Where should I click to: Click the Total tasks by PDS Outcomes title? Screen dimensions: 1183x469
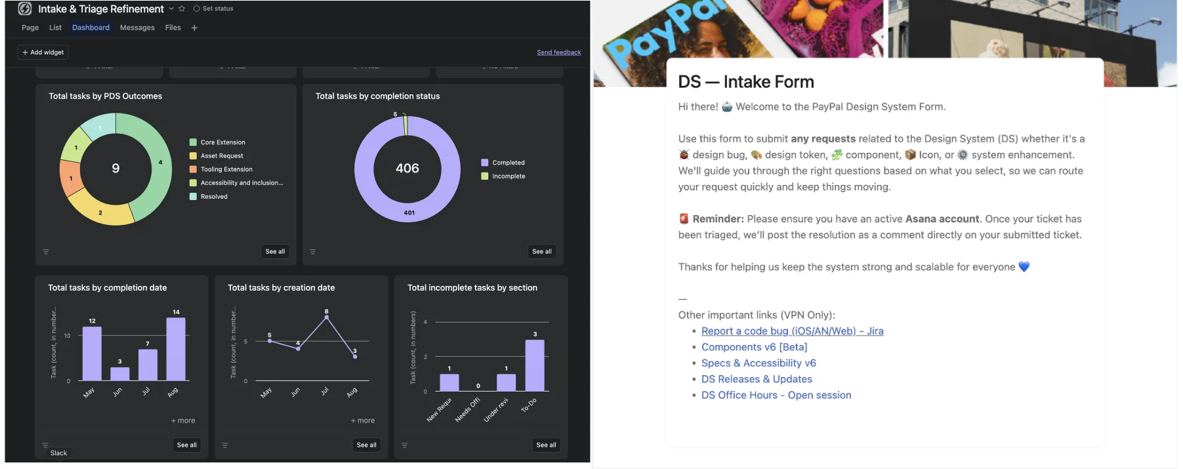click(106, 96)
